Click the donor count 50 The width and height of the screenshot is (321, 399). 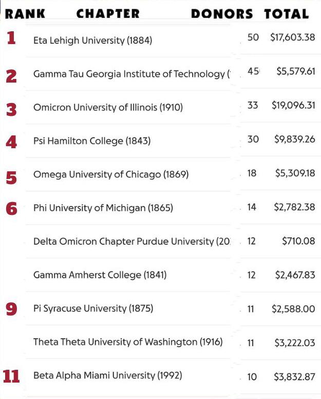253,38
